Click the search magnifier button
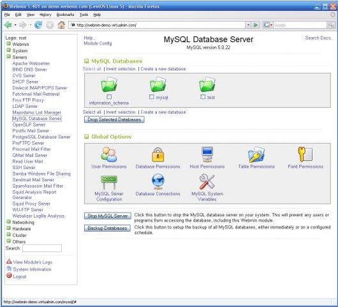 click(x=331, y=25)
